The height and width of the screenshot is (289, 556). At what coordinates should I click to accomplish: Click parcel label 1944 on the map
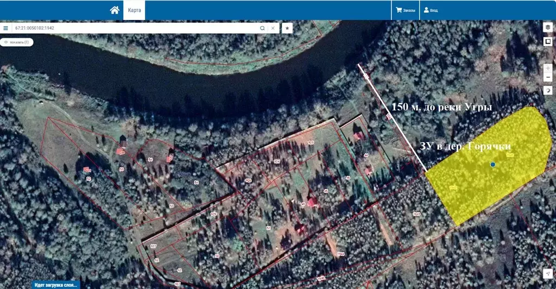[x=341, y=254]
